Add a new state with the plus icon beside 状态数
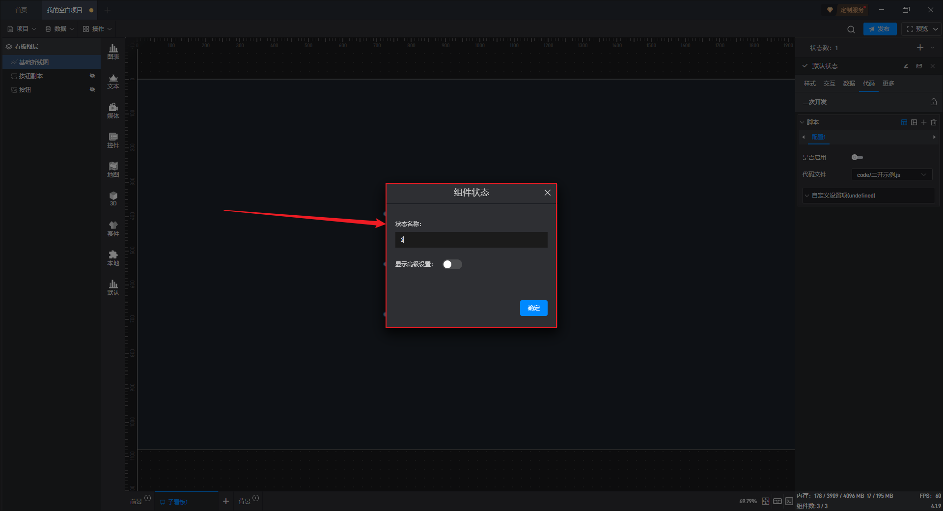Viewport: 943px width, 511px height. pos(920,48)
